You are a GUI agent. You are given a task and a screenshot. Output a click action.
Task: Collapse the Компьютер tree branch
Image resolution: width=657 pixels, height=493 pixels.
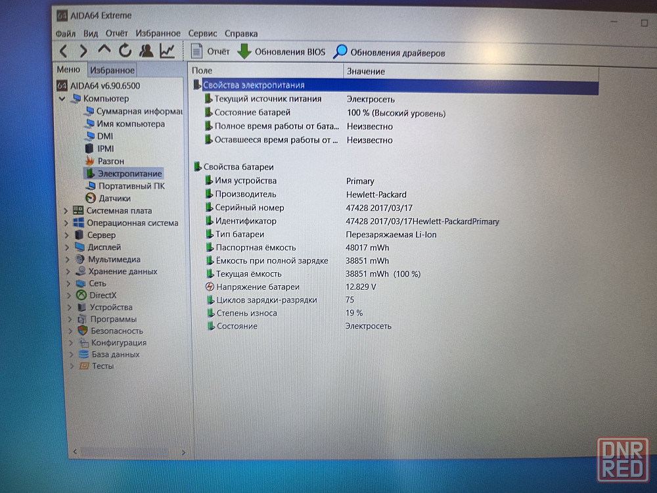pyautogui.click(x=62, y=99)
